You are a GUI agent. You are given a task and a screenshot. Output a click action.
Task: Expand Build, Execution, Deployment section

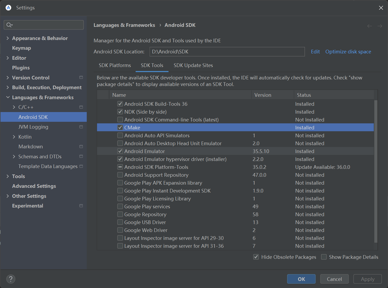(8, 87)
